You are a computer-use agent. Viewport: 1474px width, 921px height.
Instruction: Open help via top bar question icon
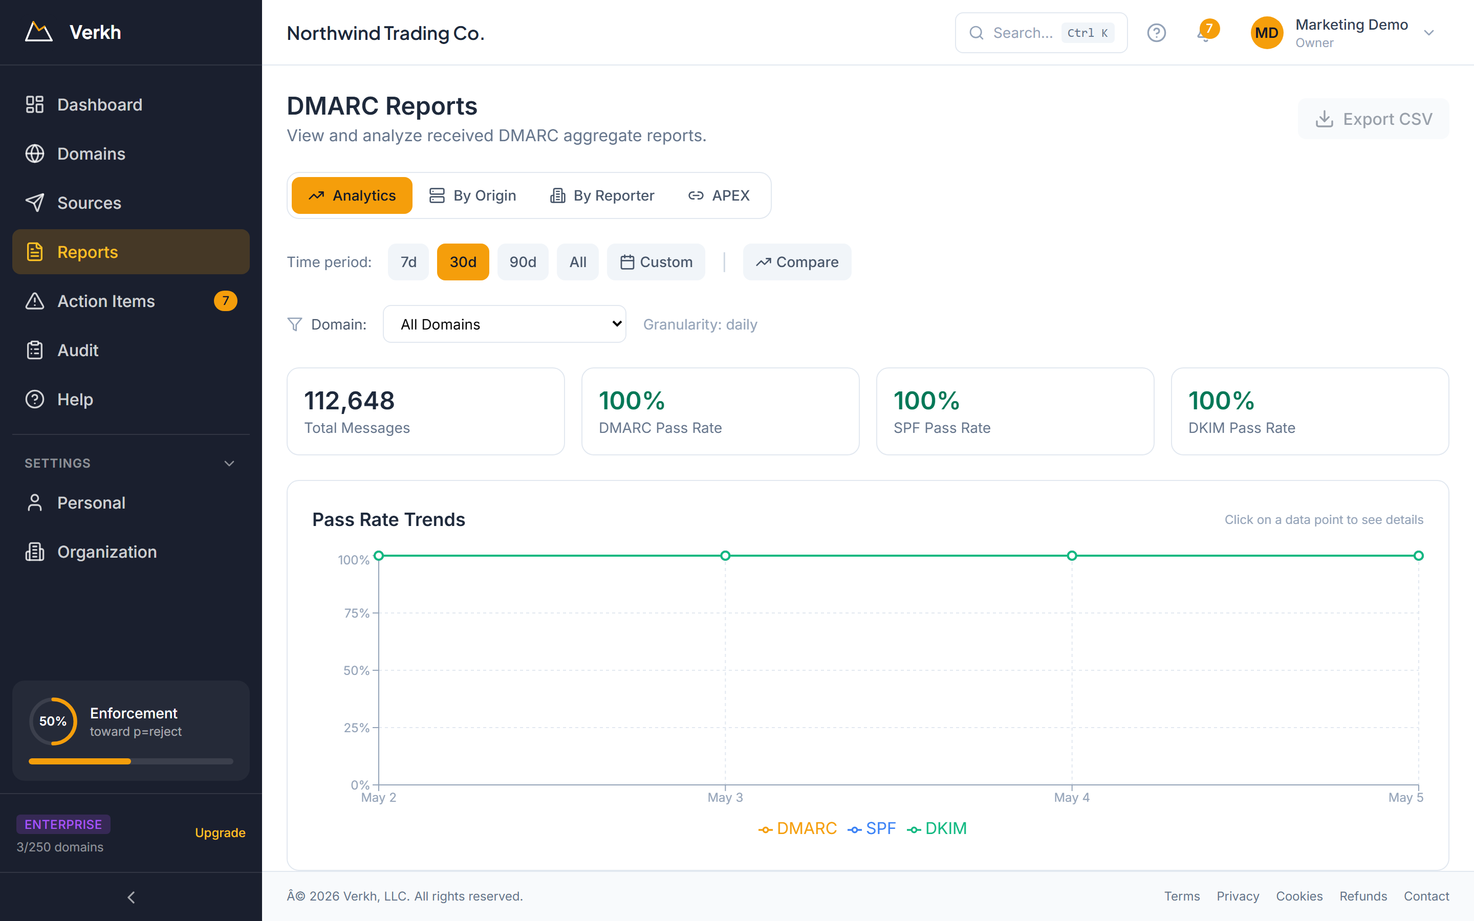click(x=1156, y=33)
